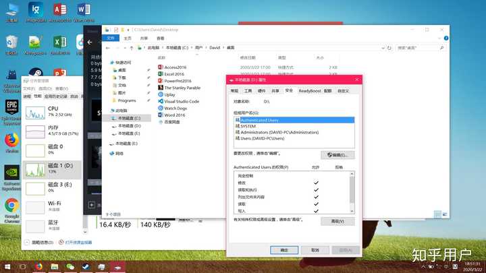
Task: Switch to the tools (工具) tab
Action: tap(248, 91)
